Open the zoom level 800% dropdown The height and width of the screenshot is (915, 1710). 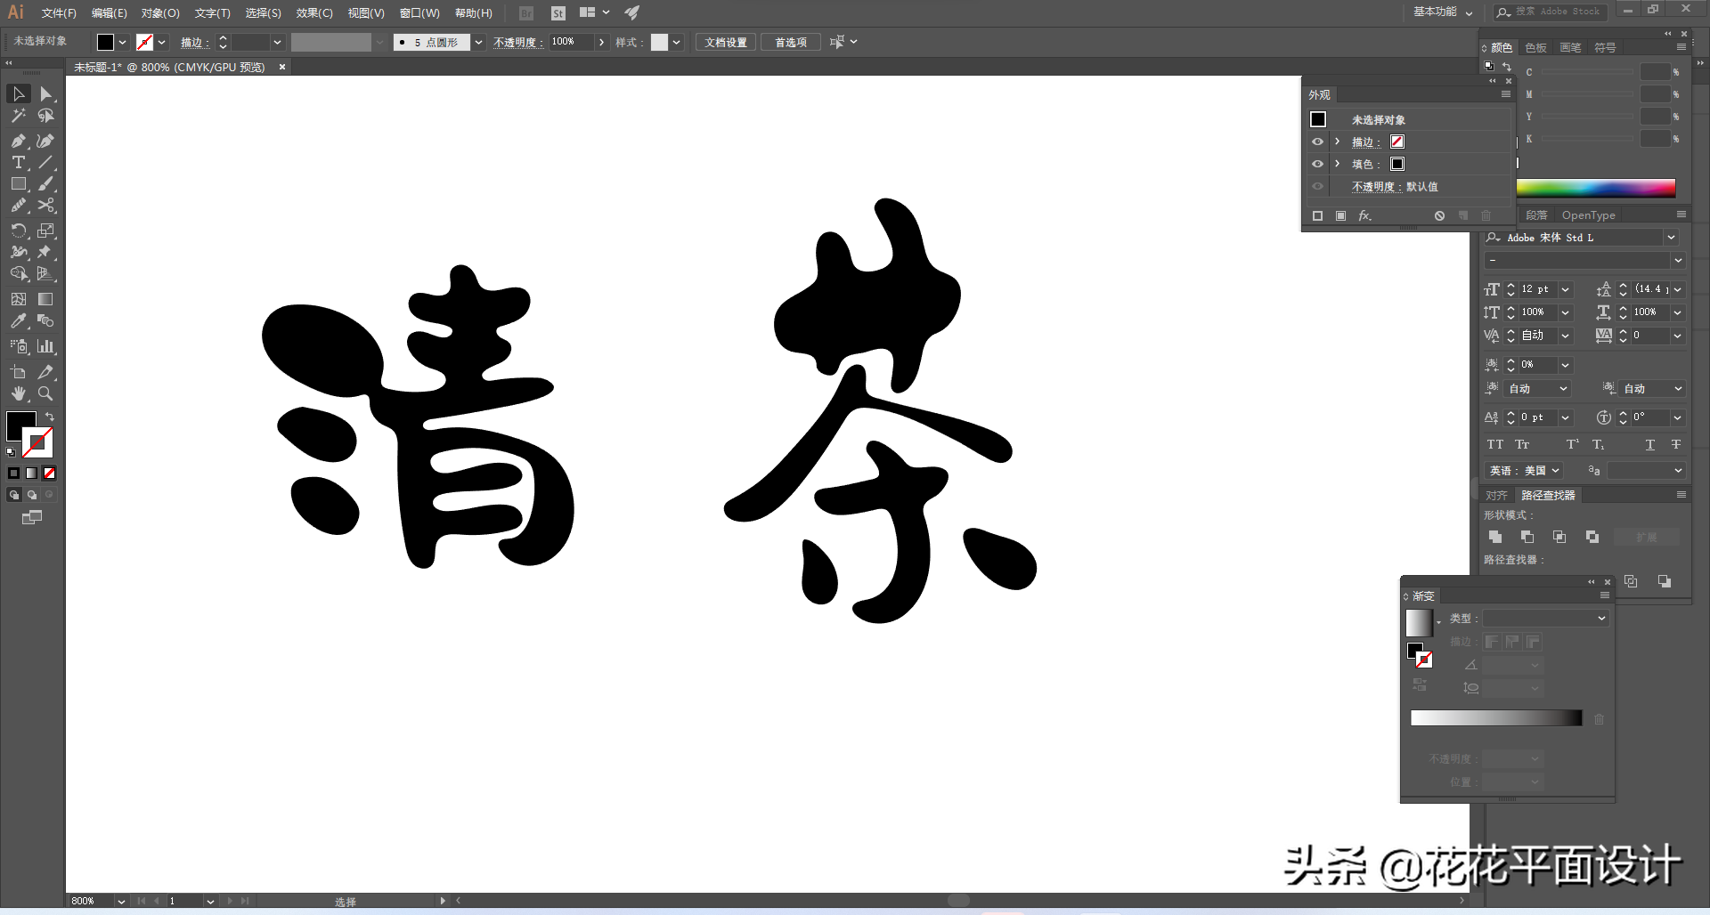coord(121,901)
